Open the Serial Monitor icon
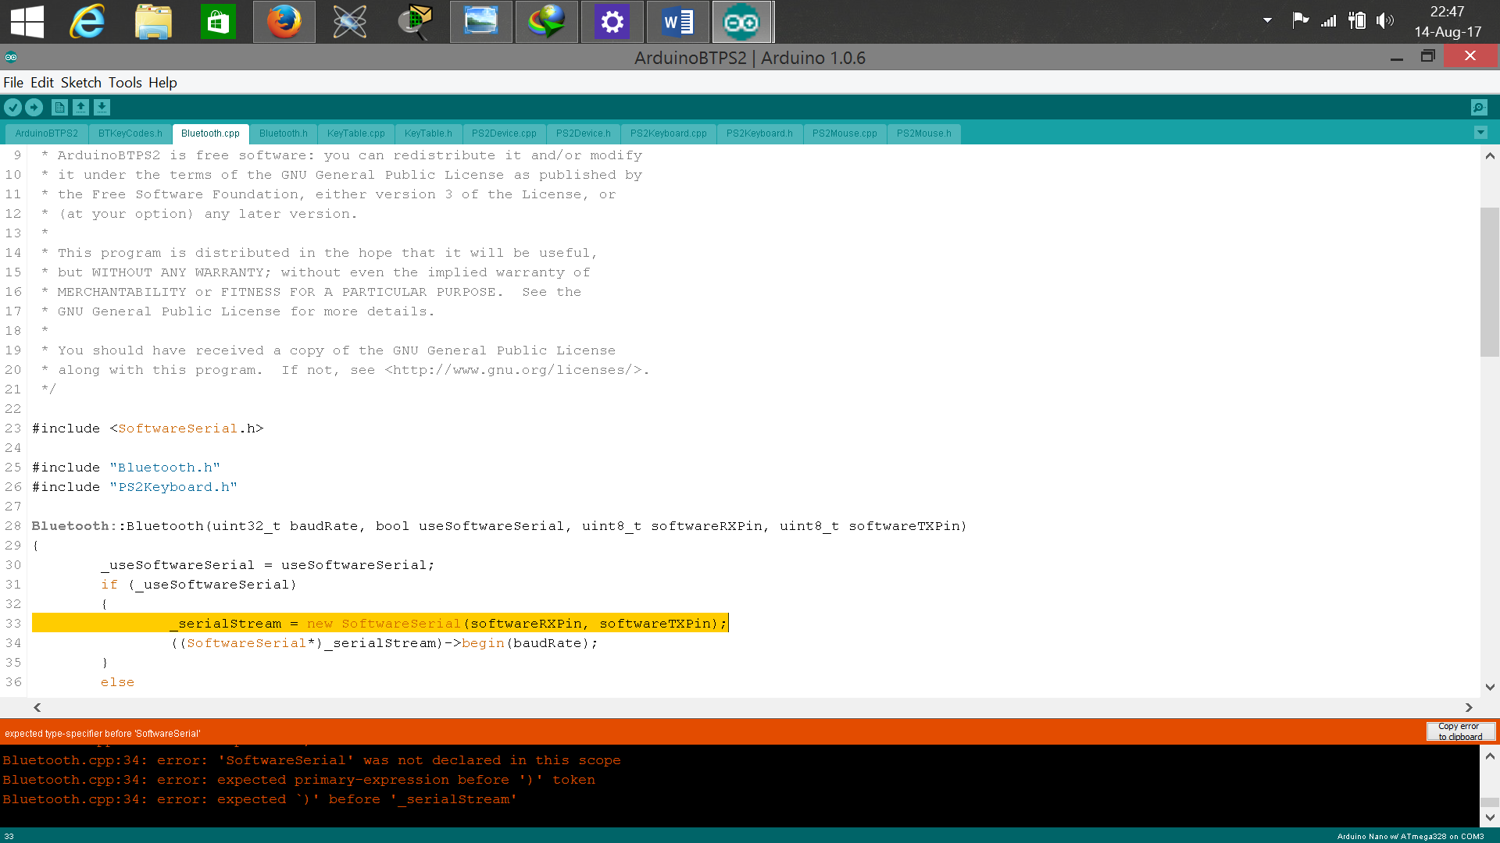This screenshot has height=843, width=1500. [x=1478, y=108]
